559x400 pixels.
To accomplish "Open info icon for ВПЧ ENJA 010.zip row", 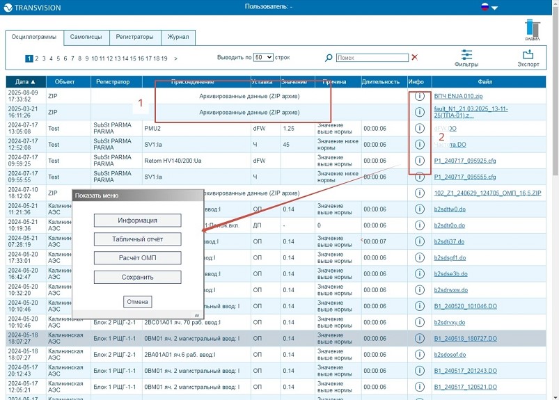I will 420,96.
